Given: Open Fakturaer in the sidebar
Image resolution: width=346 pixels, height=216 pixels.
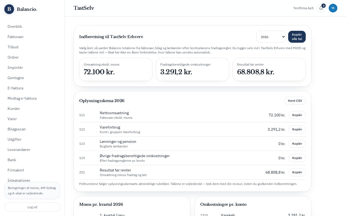Looking at the screenshot, I should [32, 37].
